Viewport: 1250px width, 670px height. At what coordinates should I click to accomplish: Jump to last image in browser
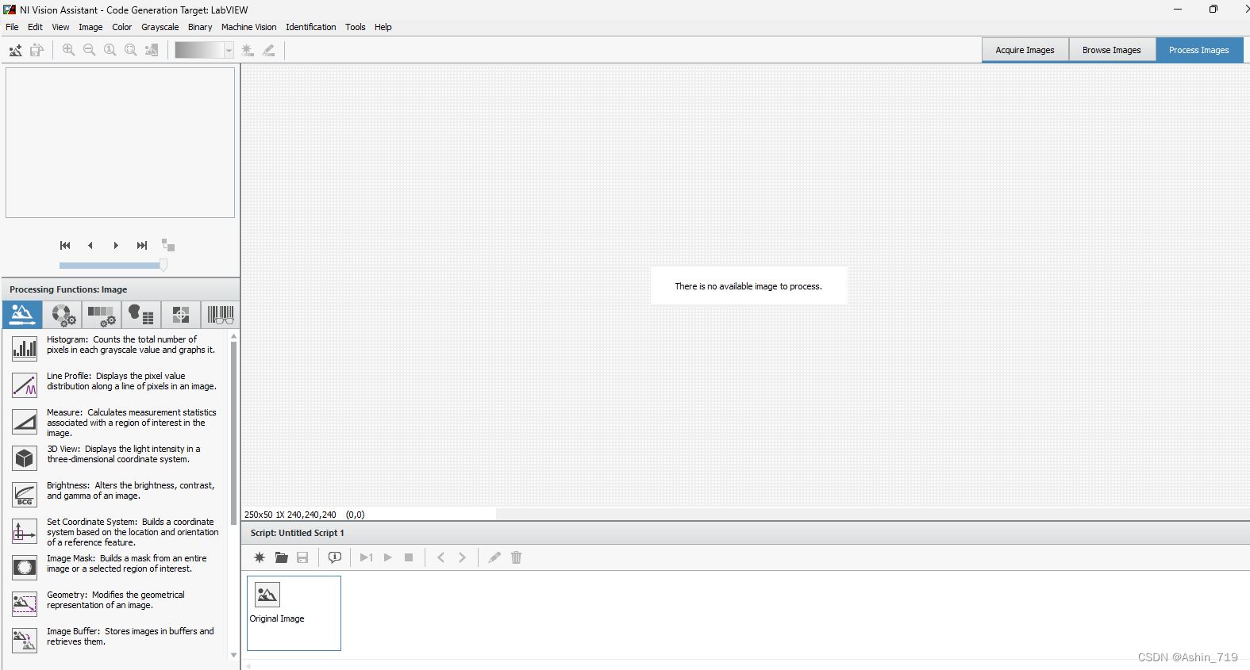142,245
